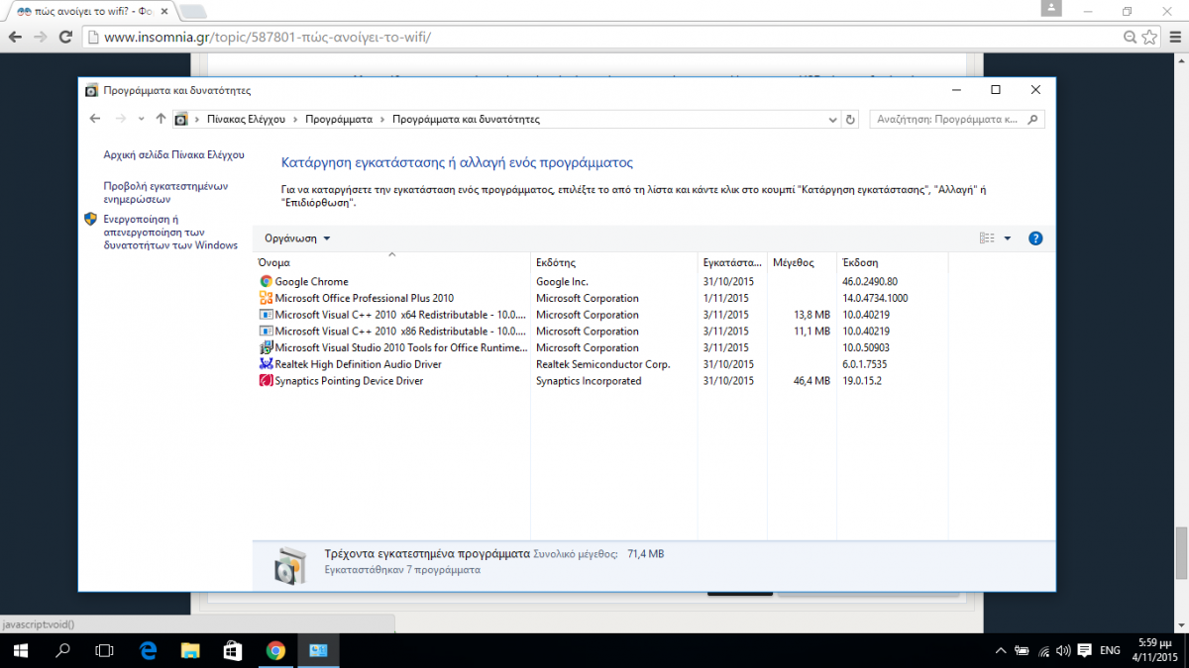Refresh the Control Panel address bar
Screen dimensions: 1189x668
[x=850, y=119]
